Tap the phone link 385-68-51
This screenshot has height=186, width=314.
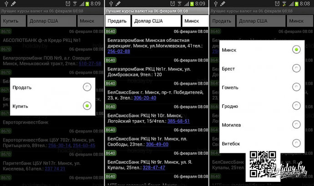(178, 121)
